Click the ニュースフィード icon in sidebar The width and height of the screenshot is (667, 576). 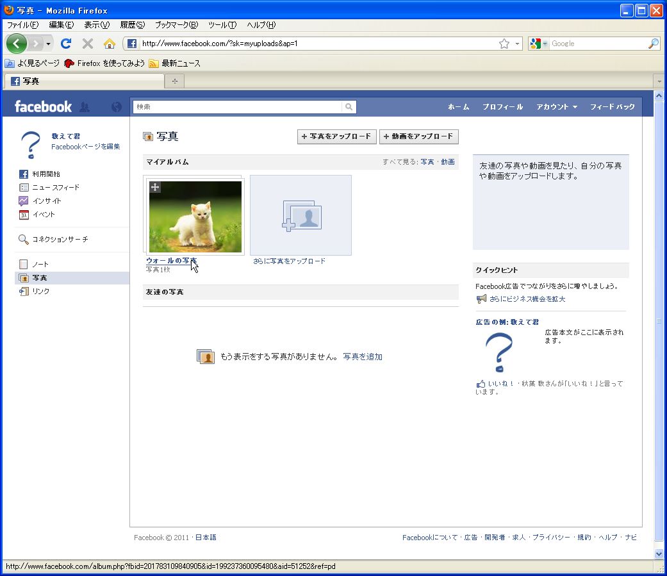tap(24, 188)
